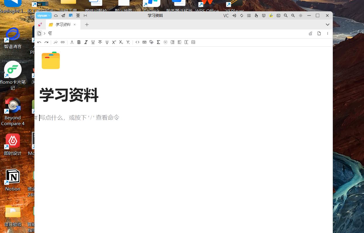
Task: Click the red rocket icon in tab bar
Action: [x=40, y=24]
